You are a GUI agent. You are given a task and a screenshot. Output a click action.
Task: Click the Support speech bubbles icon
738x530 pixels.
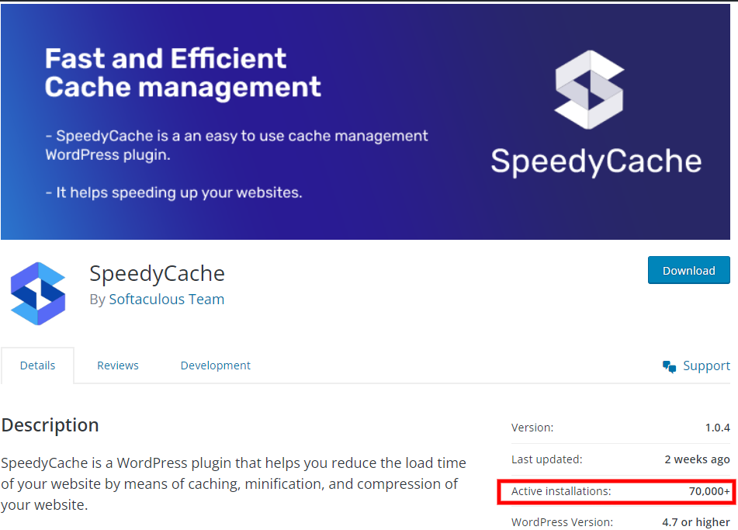[669, 366]
